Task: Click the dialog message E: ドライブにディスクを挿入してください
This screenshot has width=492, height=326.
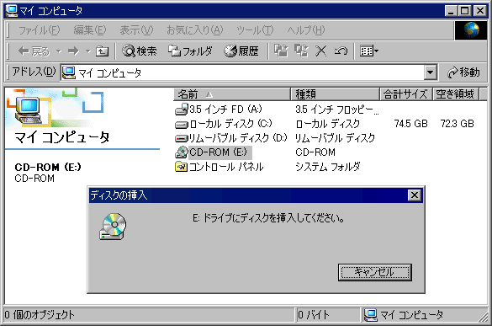Action: 268,218
